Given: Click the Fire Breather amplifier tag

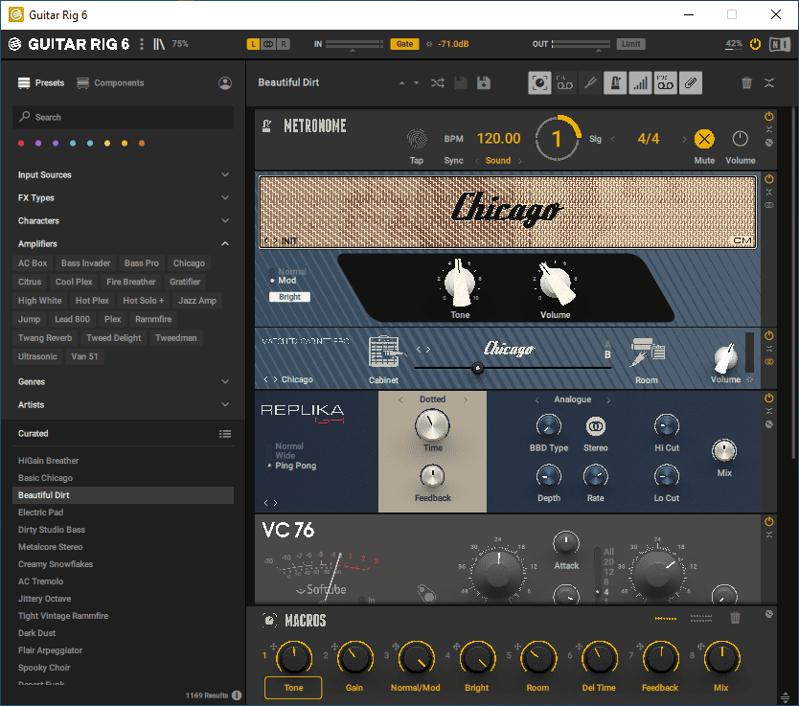Looking at the screenshot, I should pyautogui.click(x=131, y=282).
